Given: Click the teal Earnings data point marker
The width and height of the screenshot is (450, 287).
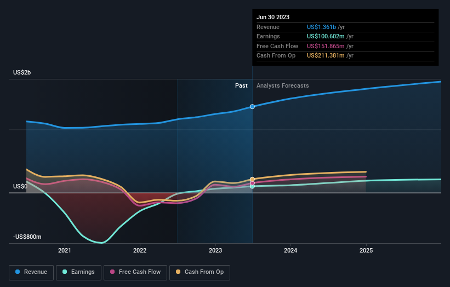Looking at the screenshot, I should (x=252, y=186).
